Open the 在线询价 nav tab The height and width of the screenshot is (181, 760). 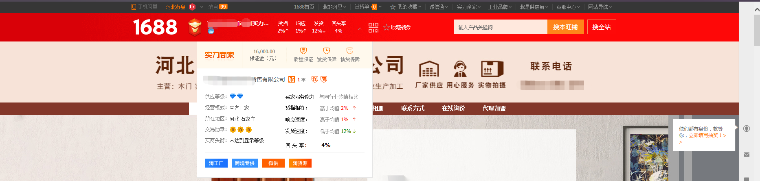coord(453,109)
